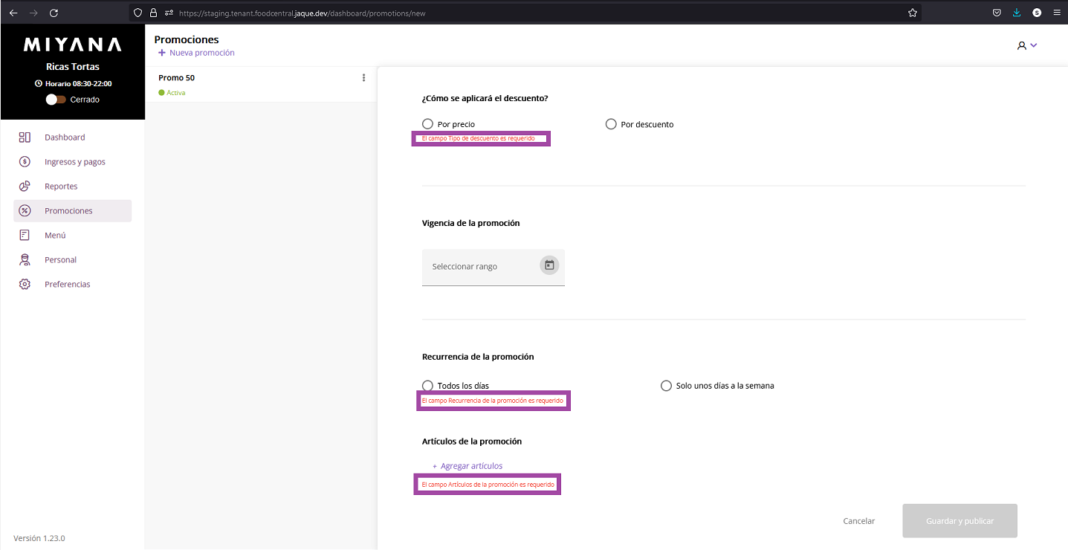The width and height of the screenshot is (1068, 550).
Task: Toggle the Cerrado open/closed switch
Action: [56, 100]
